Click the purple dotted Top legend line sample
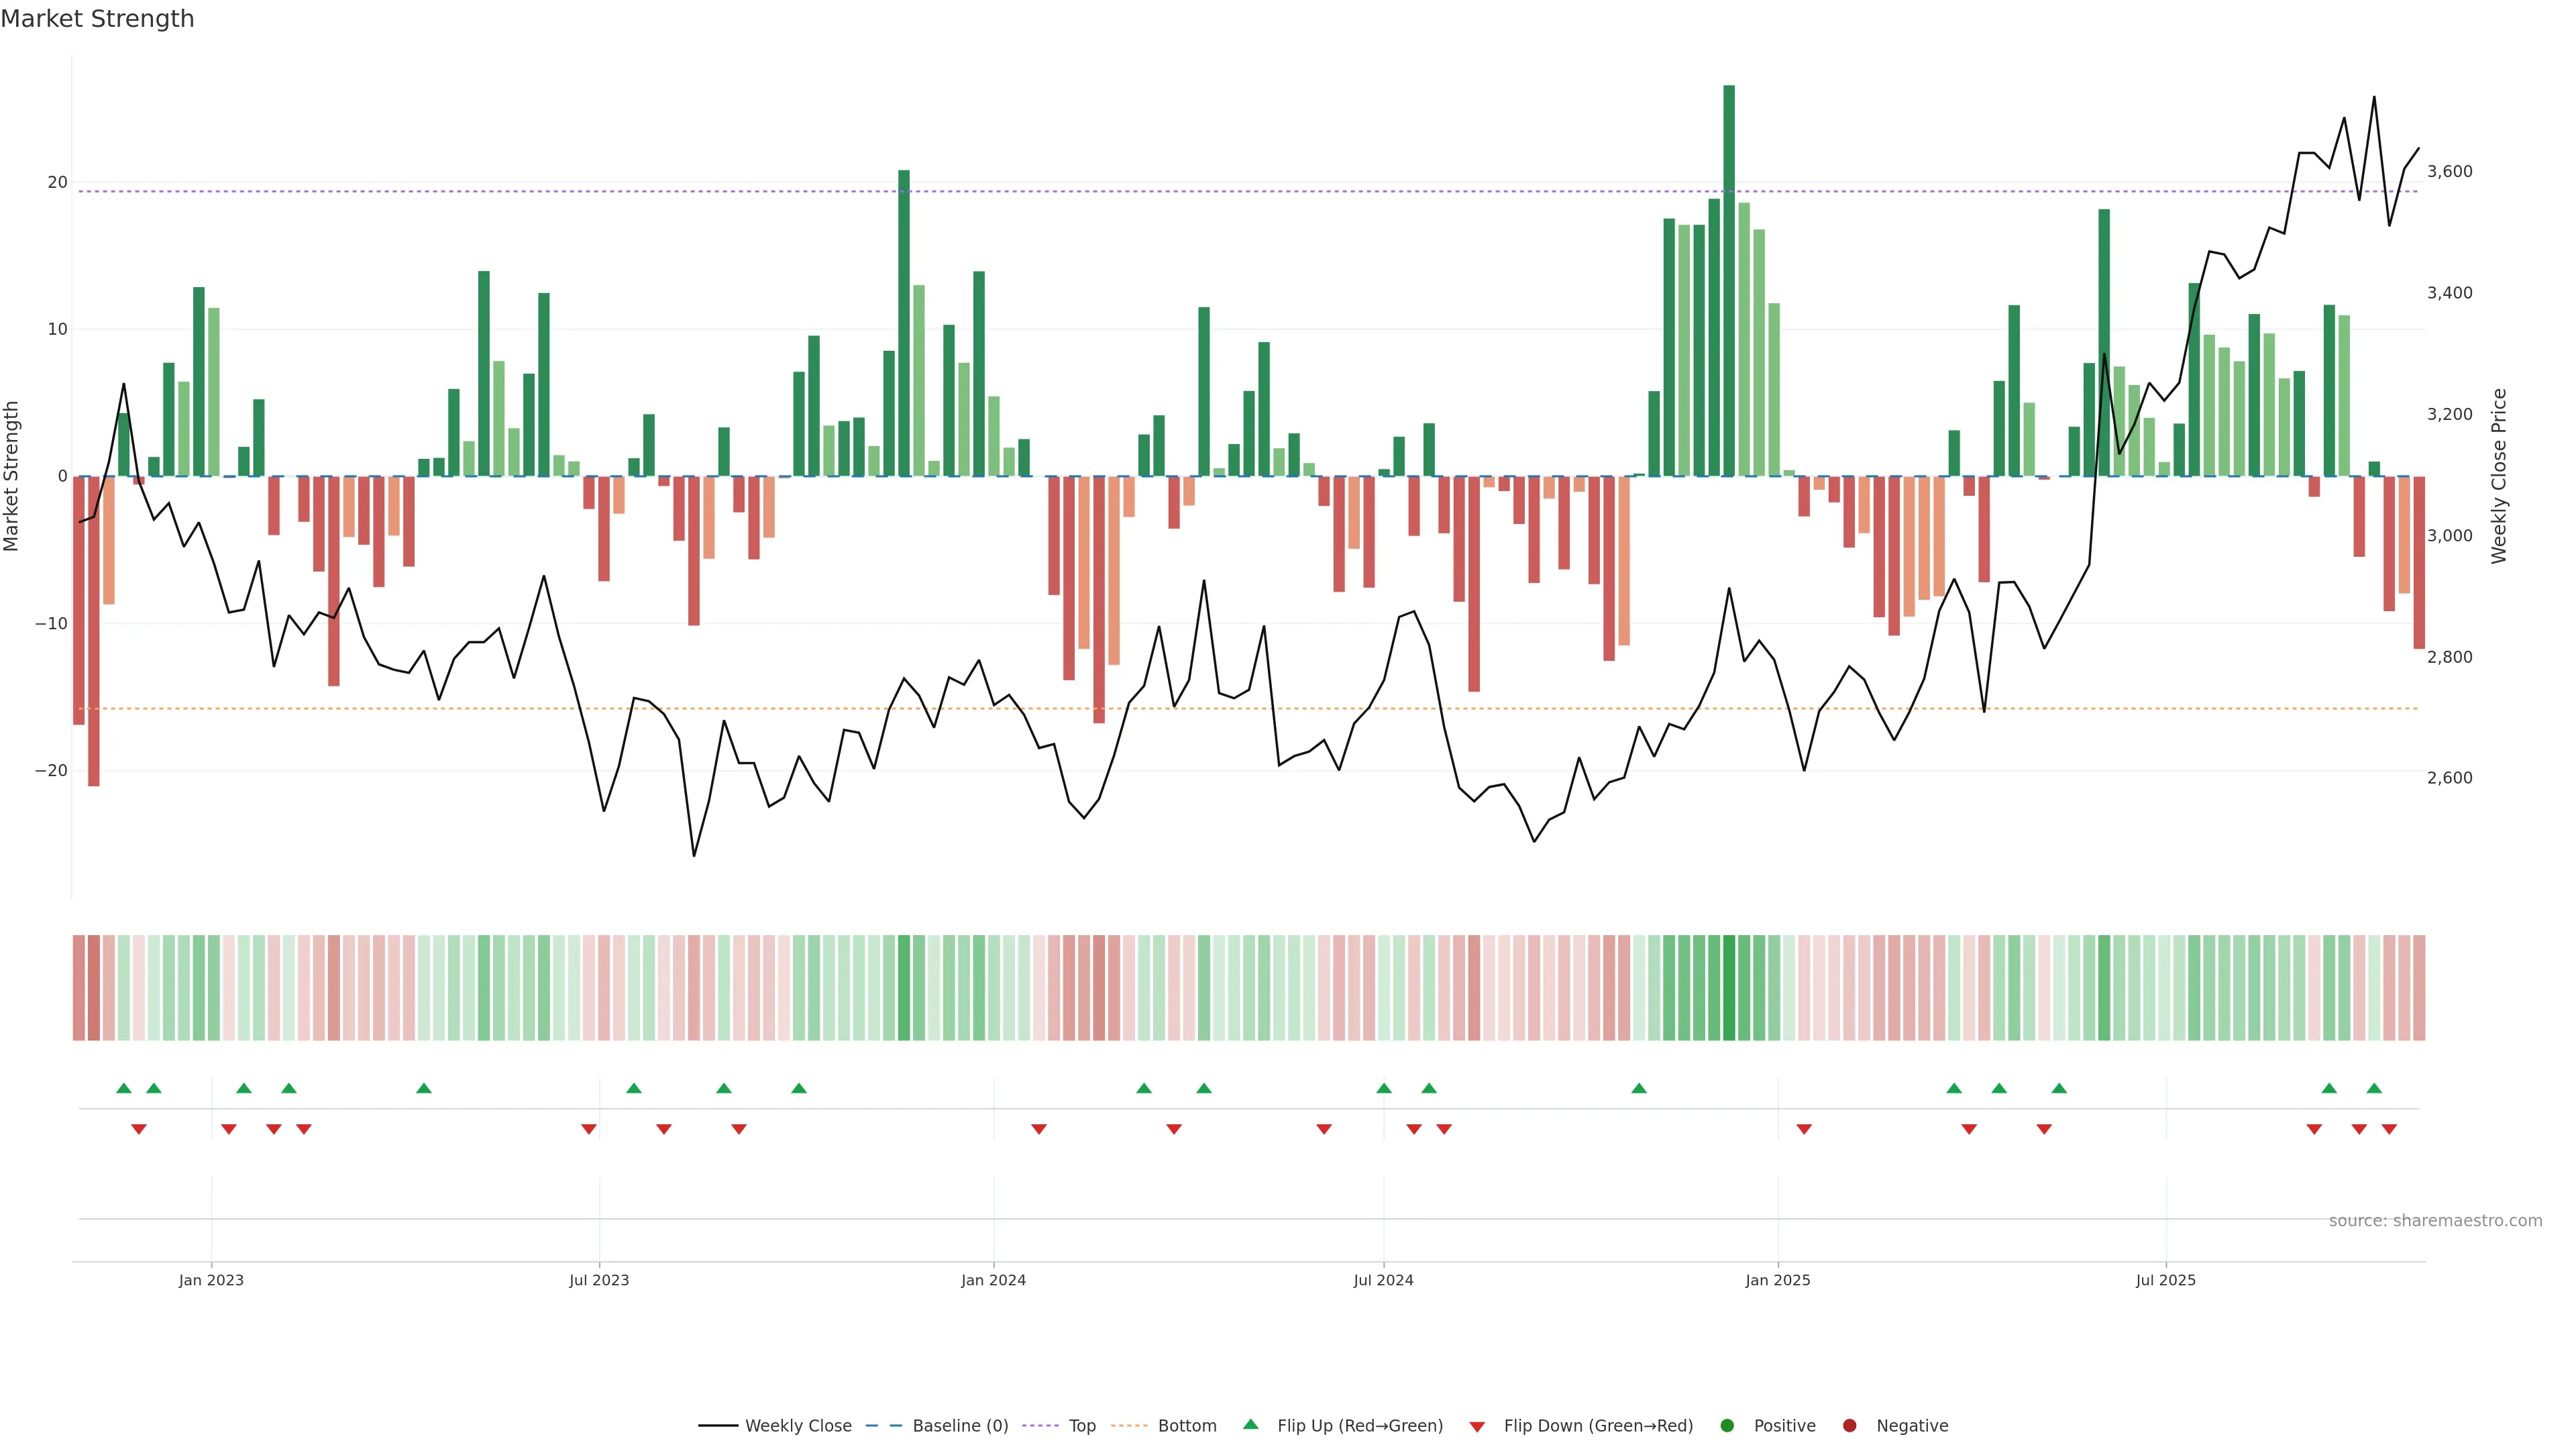The image size is (2576, 1449). click(1041, 1425)
